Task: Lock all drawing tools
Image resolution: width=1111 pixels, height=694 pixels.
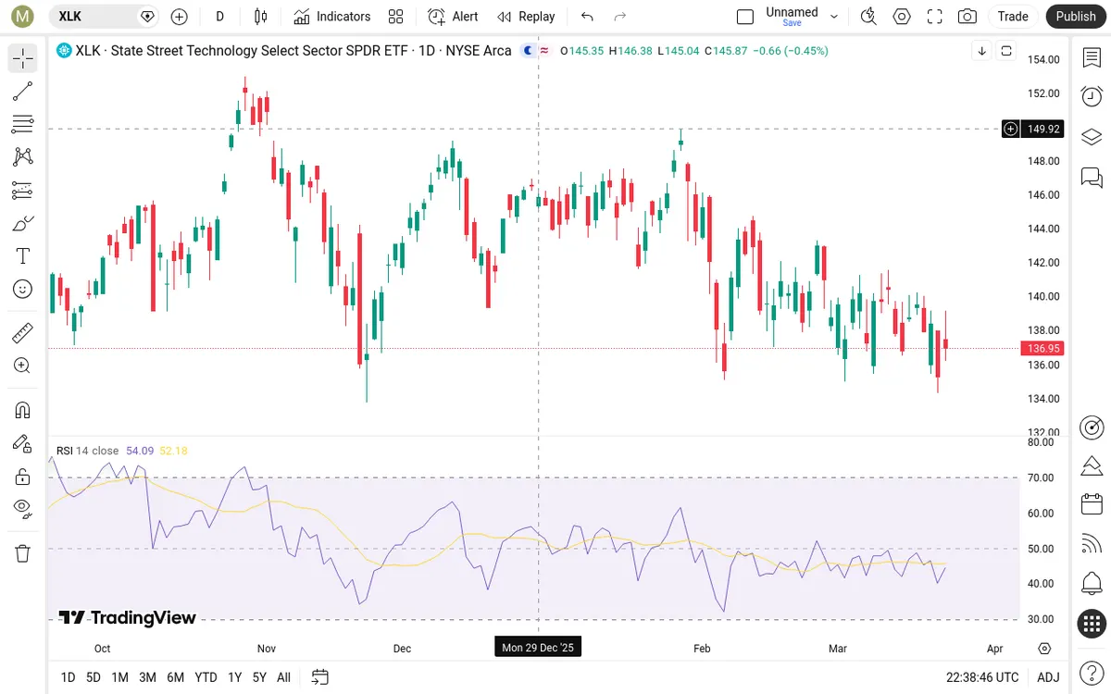Action: (23, 477)
